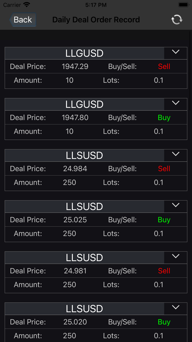Screen dimensions: 192x342
Task: Tap the LLSUSD title above price 25.025
Action: [84, 207]
